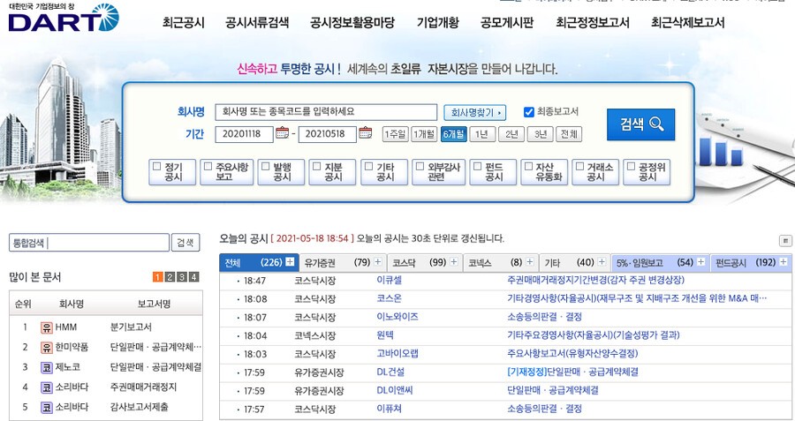Open 소리바다 감사보고서제출 document
The width and height of the screenshot is (795, 421).
click(140, 407)
